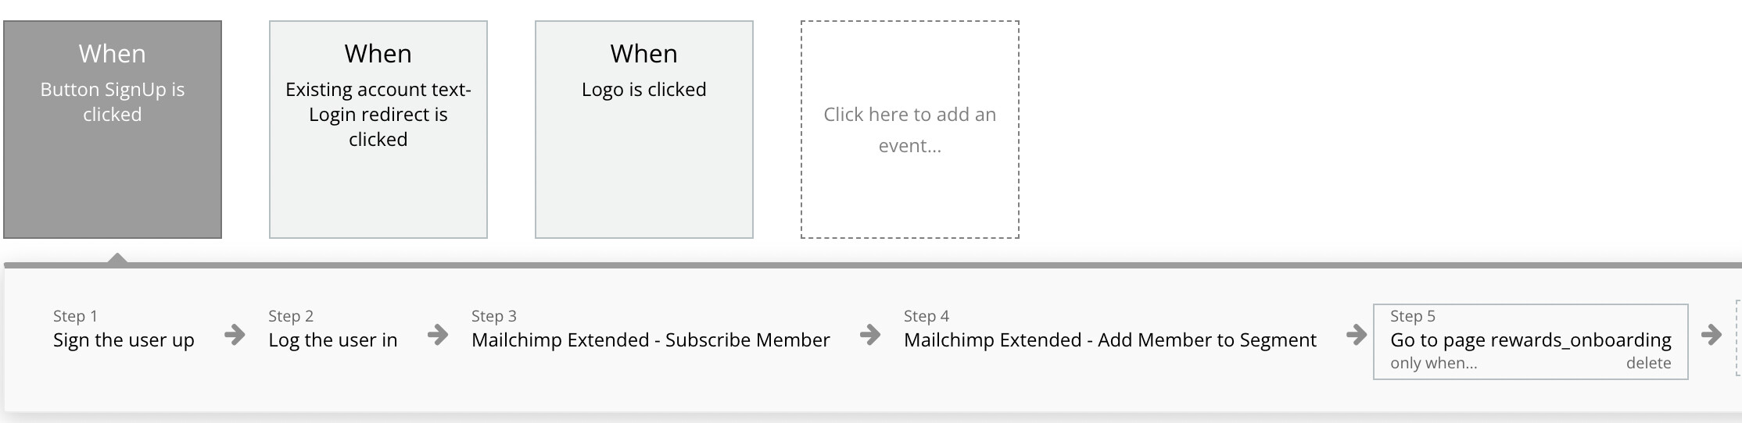Open Existing account text-Login redirect event
This screenshot has width=1742, height=423.
pyautogui.click(x=378, y=130)
